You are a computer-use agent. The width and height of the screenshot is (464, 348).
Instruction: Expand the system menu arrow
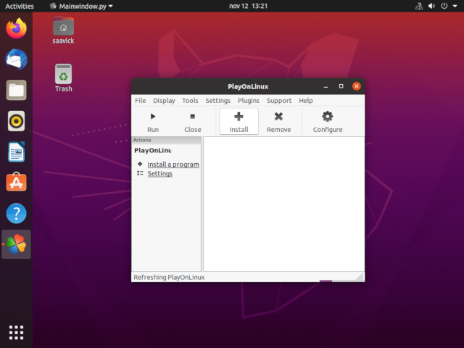(455, 6)
